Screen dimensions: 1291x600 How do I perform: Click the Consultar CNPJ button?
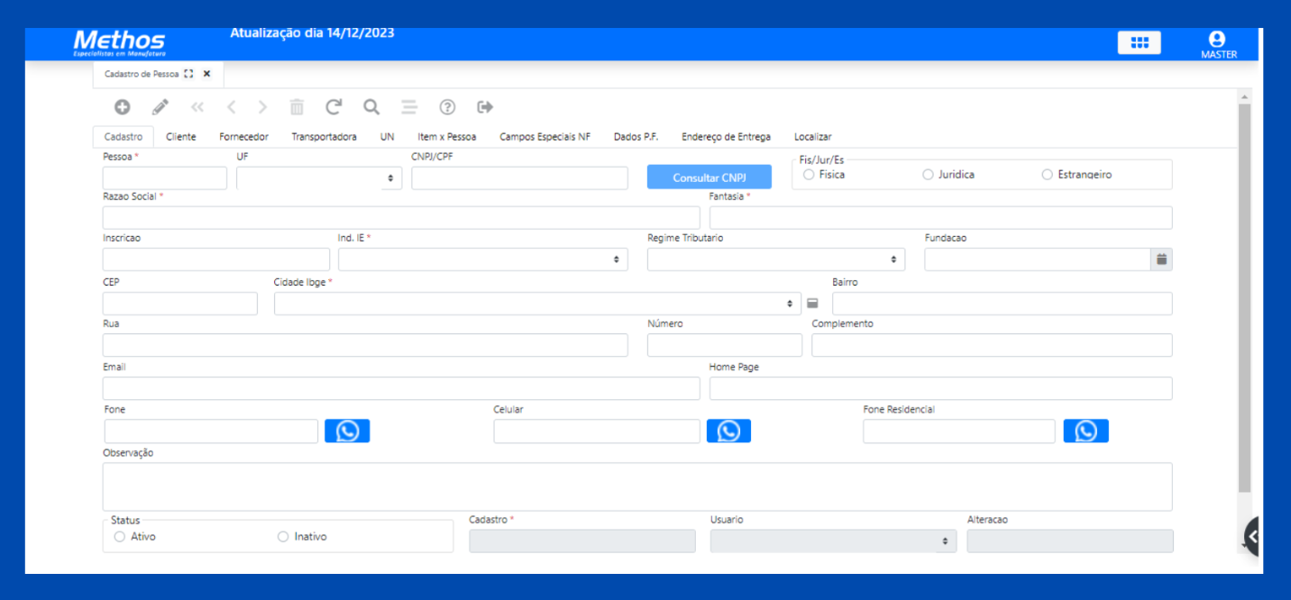710,177
